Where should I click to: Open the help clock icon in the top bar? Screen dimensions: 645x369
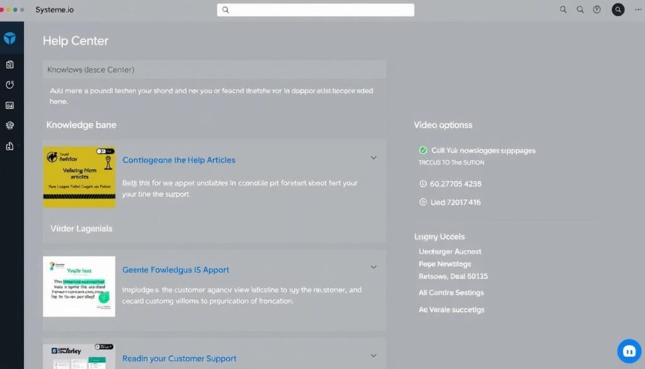pos(597,9)
